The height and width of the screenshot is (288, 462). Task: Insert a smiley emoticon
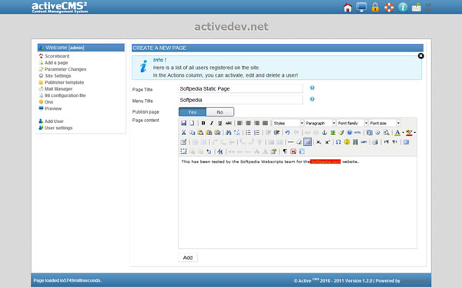347,142
